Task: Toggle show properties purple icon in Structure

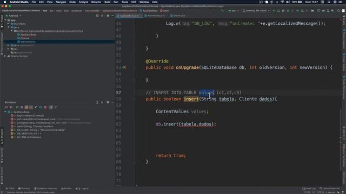Action: 22,107
